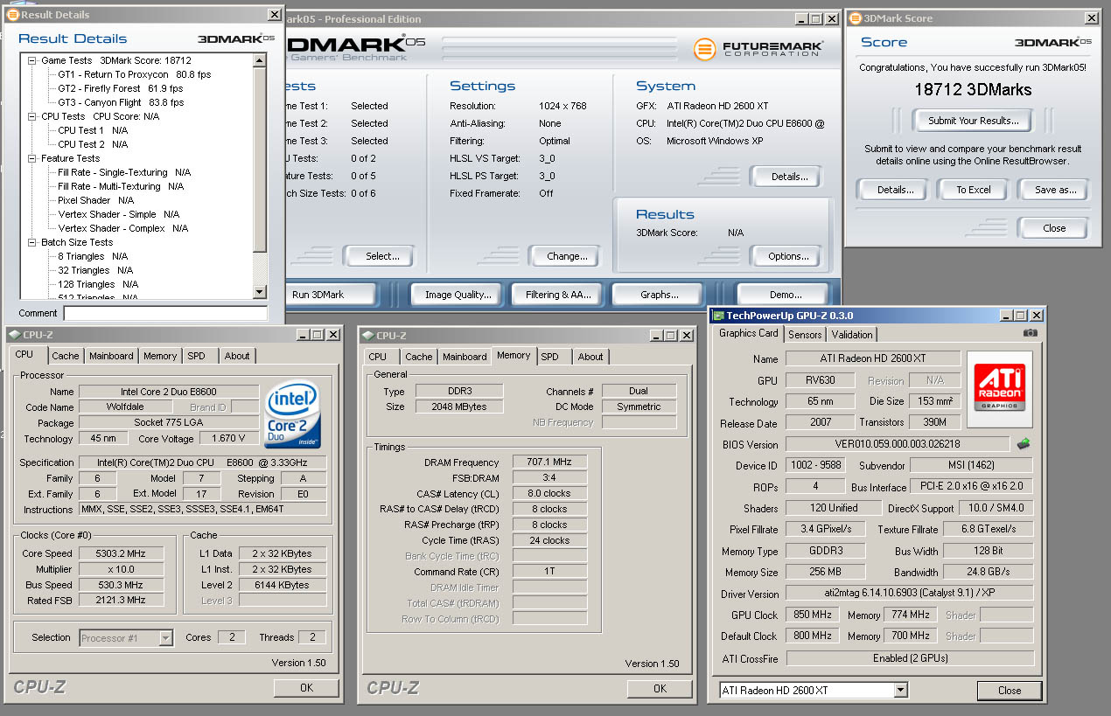Screen dimensions: 1111x716
Task: Select the Pixel Shader row
Action: 96,200
